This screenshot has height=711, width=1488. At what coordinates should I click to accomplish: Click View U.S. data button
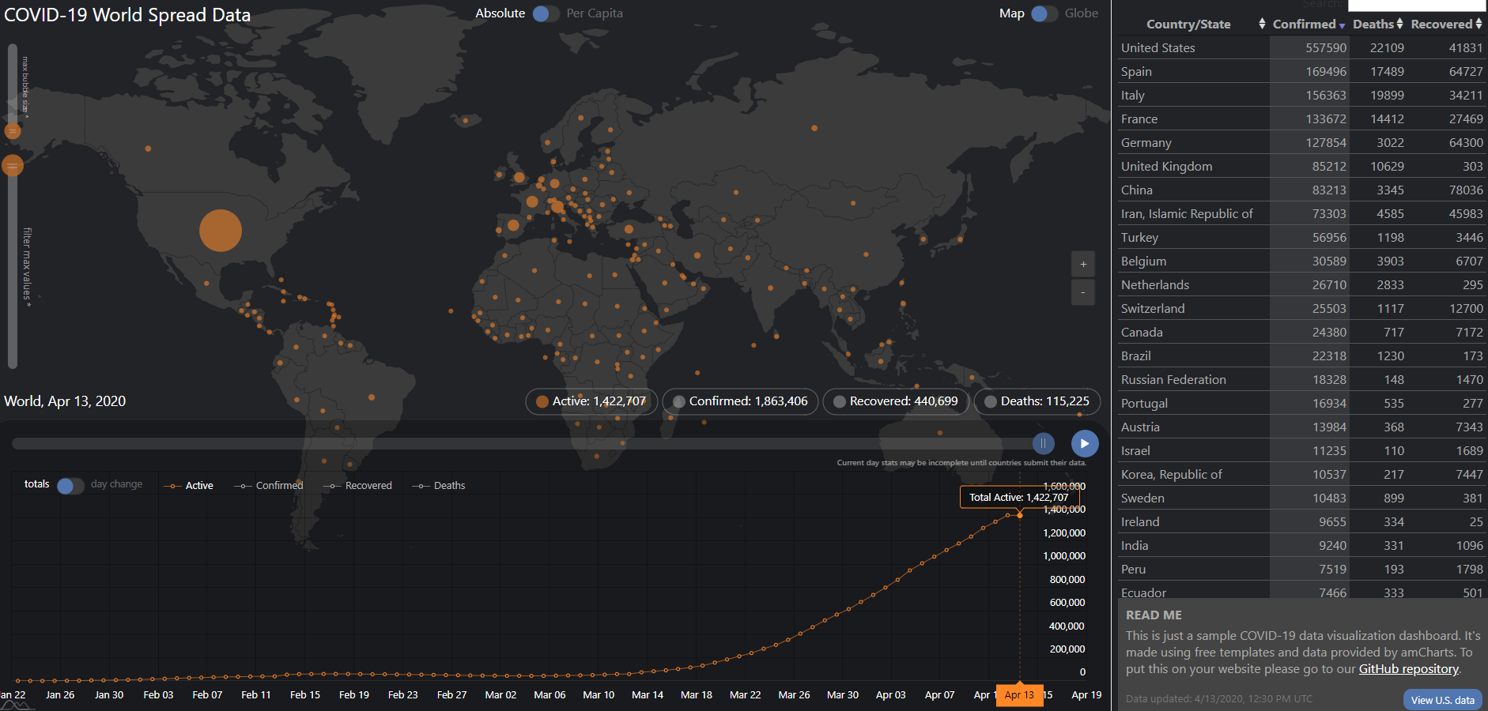[x=1442, y=700]
